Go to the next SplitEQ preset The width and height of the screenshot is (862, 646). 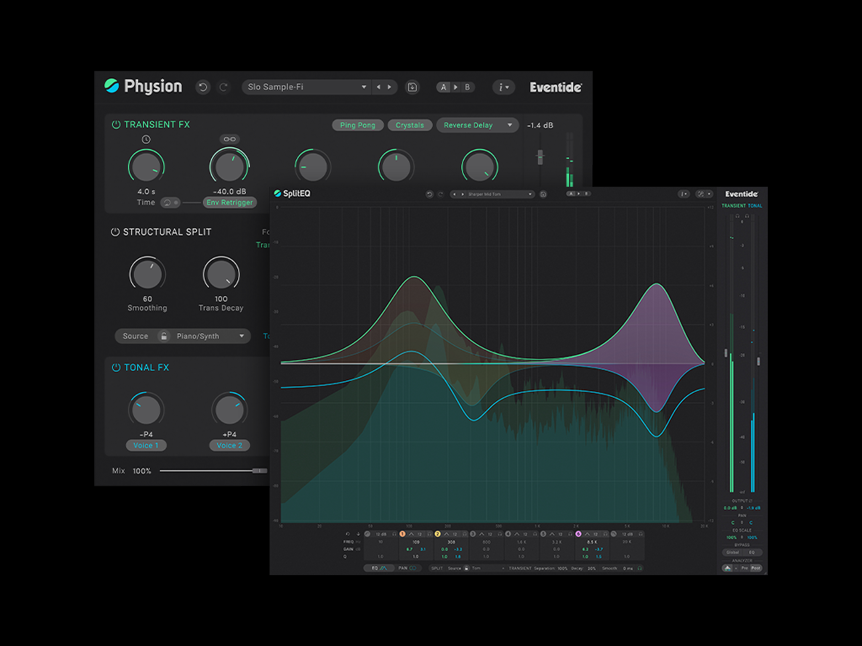click(x=463, y=194)
